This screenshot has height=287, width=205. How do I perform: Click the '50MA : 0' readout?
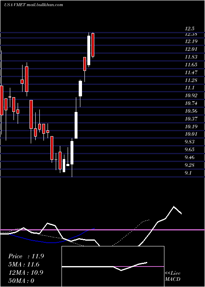click(x=21, y=280)
